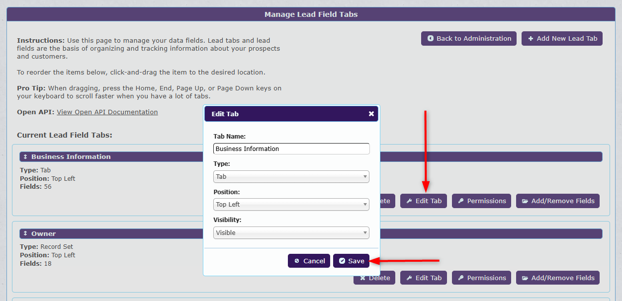Click the ban icon on the Cancel button
Screen dimensions: 622x301
tap(297, 261)
